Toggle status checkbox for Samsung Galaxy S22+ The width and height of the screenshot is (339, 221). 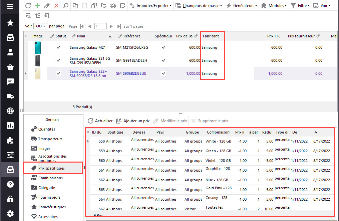pos(58,73)
